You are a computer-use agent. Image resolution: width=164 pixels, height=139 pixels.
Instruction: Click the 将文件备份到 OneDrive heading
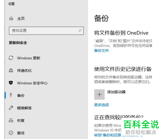point(121,33)
